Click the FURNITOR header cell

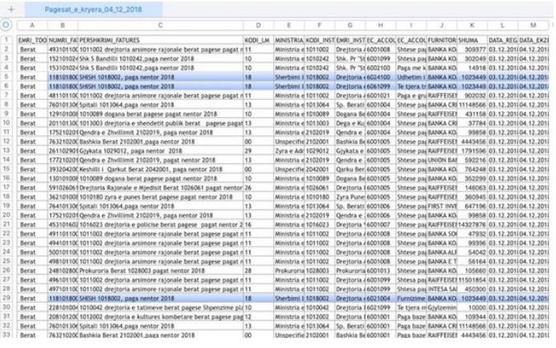tap(441, 40)
